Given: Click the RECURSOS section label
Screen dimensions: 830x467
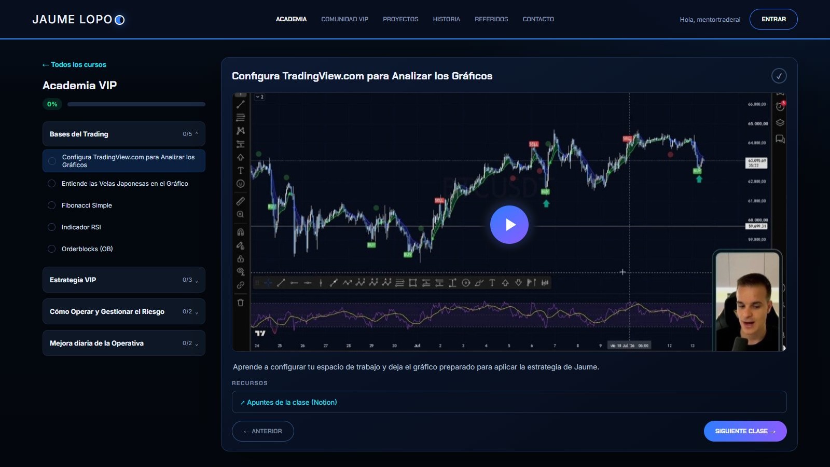Looking at the screenshot, I should click(250, 383).
